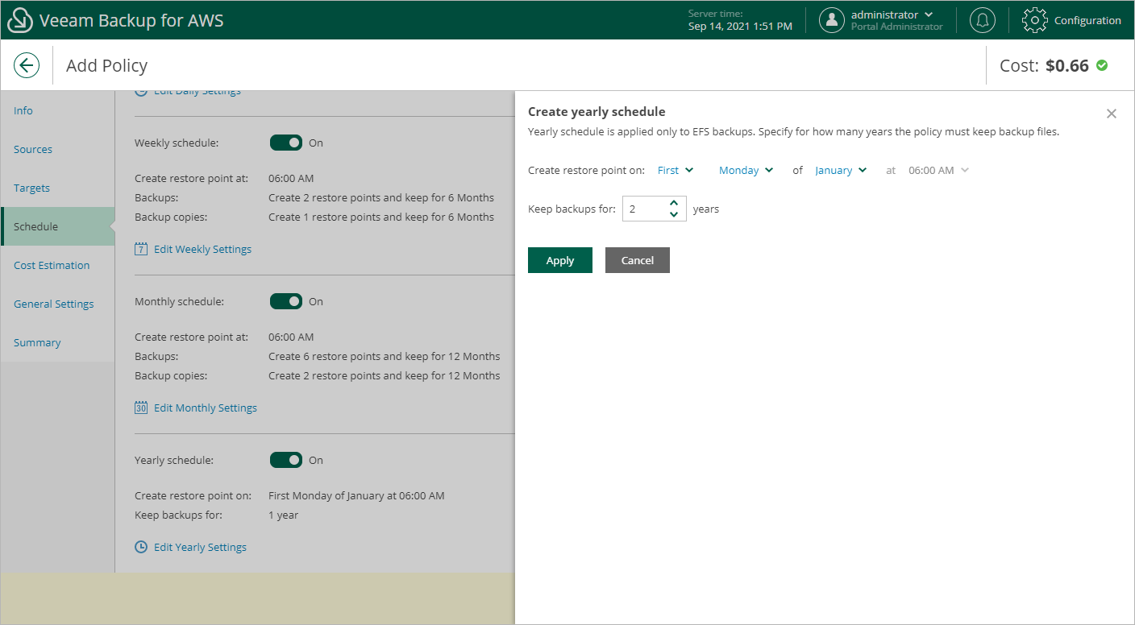Image resolution: width=1135 pixels, height=625 pixels.
Task: Open the First occurrence dropdown
Action: [x=676, y=170]
